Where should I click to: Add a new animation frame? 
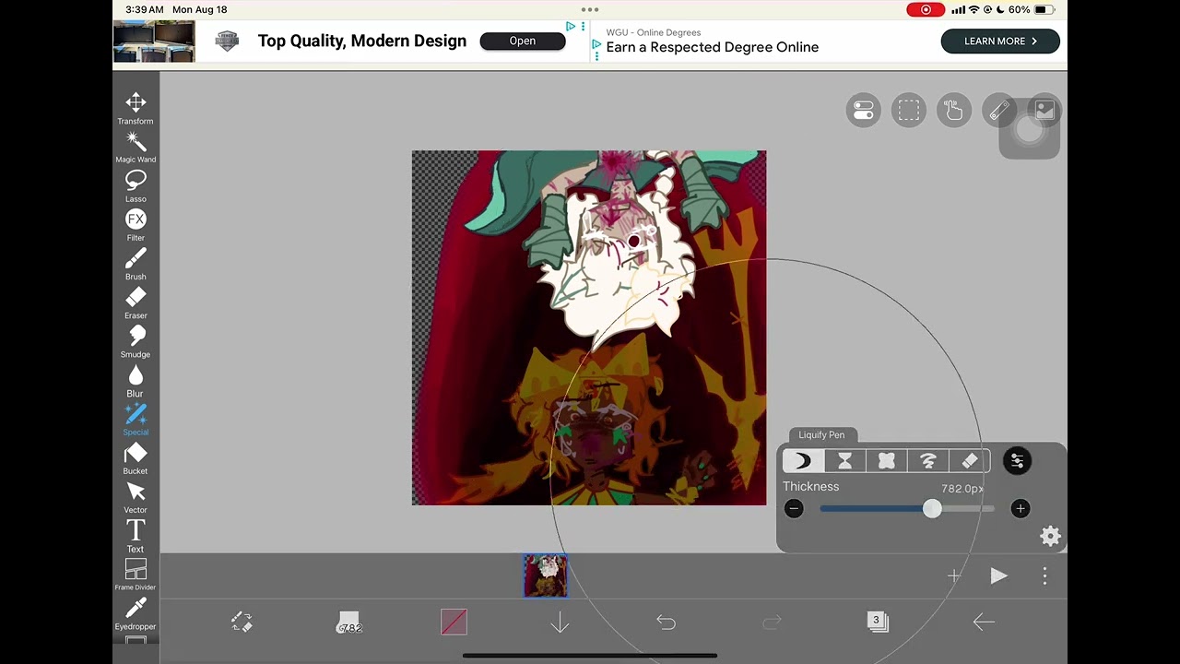click(x=954, y=575)
